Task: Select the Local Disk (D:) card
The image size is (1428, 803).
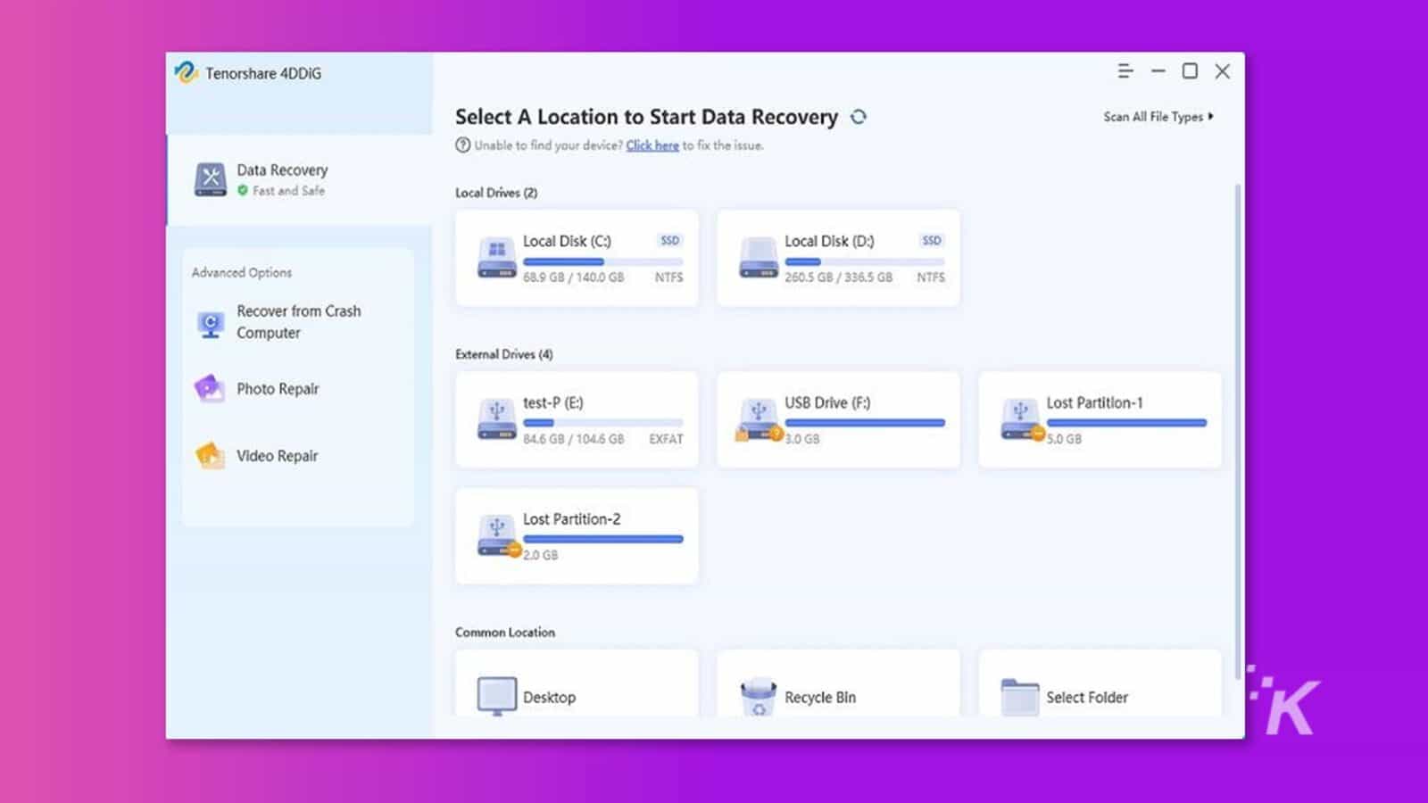Action: (838, 258)
